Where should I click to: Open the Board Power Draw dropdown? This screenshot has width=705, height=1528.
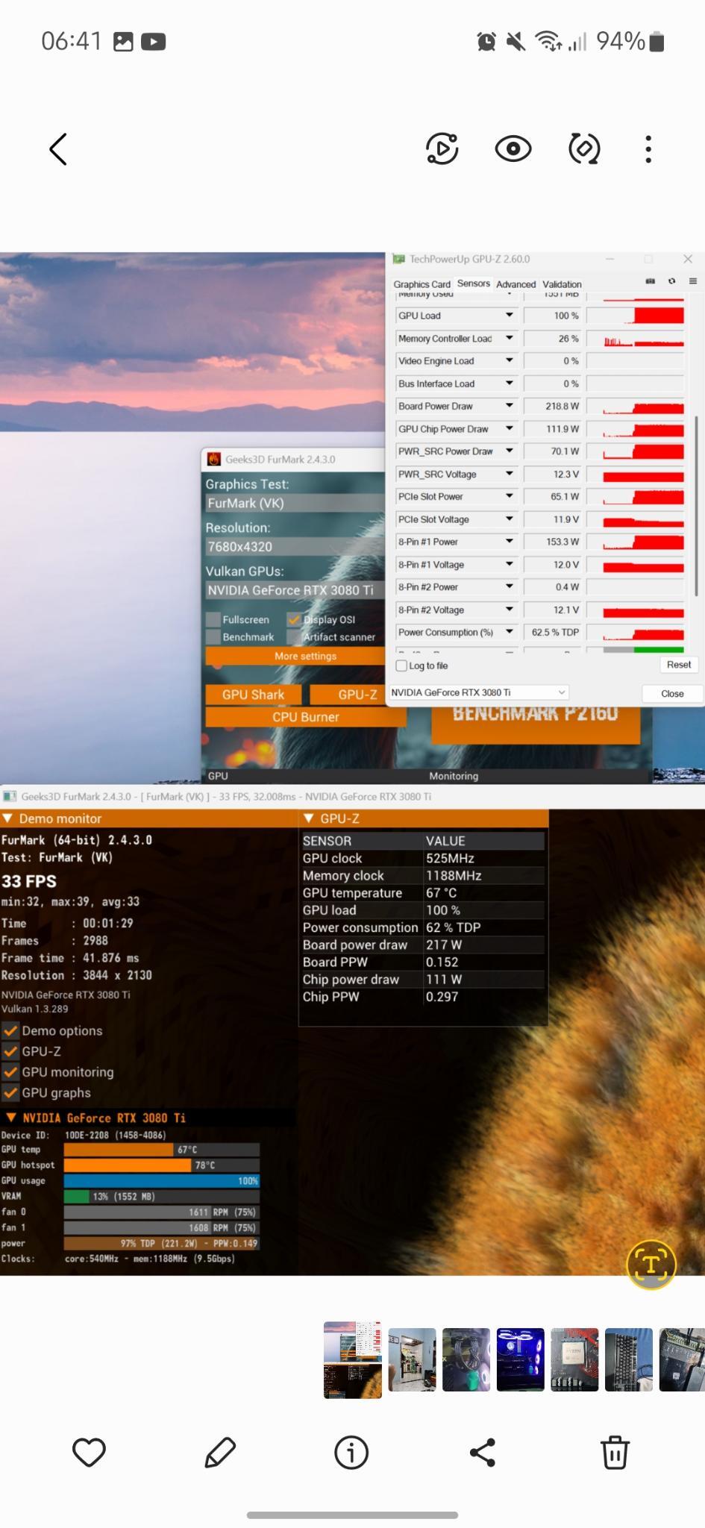click(510, 406)
